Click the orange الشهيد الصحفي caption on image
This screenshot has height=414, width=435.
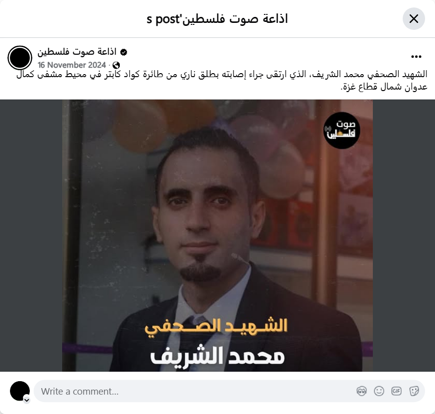click(216, 327)
